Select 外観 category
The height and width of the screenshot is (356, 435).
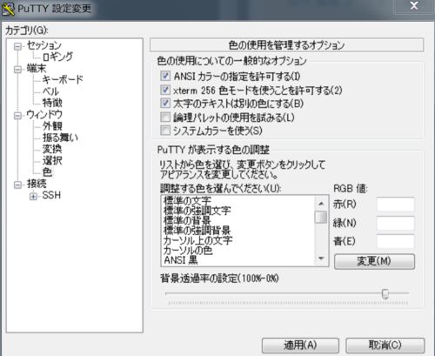pos(52,126)
